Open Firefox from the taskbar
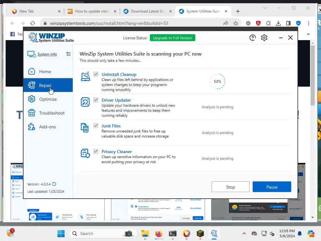This screenshot has width=321, height=241. pyautogui.click(x=159, y=233)
